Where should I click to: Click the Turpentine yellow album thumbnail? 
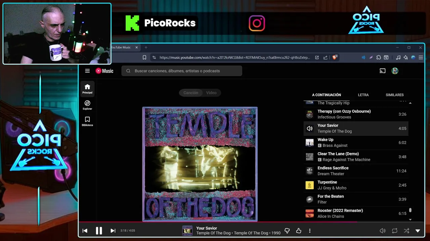pyautogui.click(x=309, y=185)
